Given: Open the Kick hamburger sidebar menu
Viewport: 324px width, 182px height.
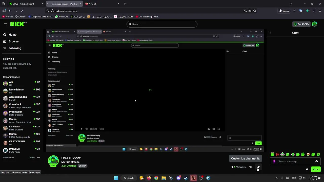Looking at the screenshot, I should [x=5, y=24].
